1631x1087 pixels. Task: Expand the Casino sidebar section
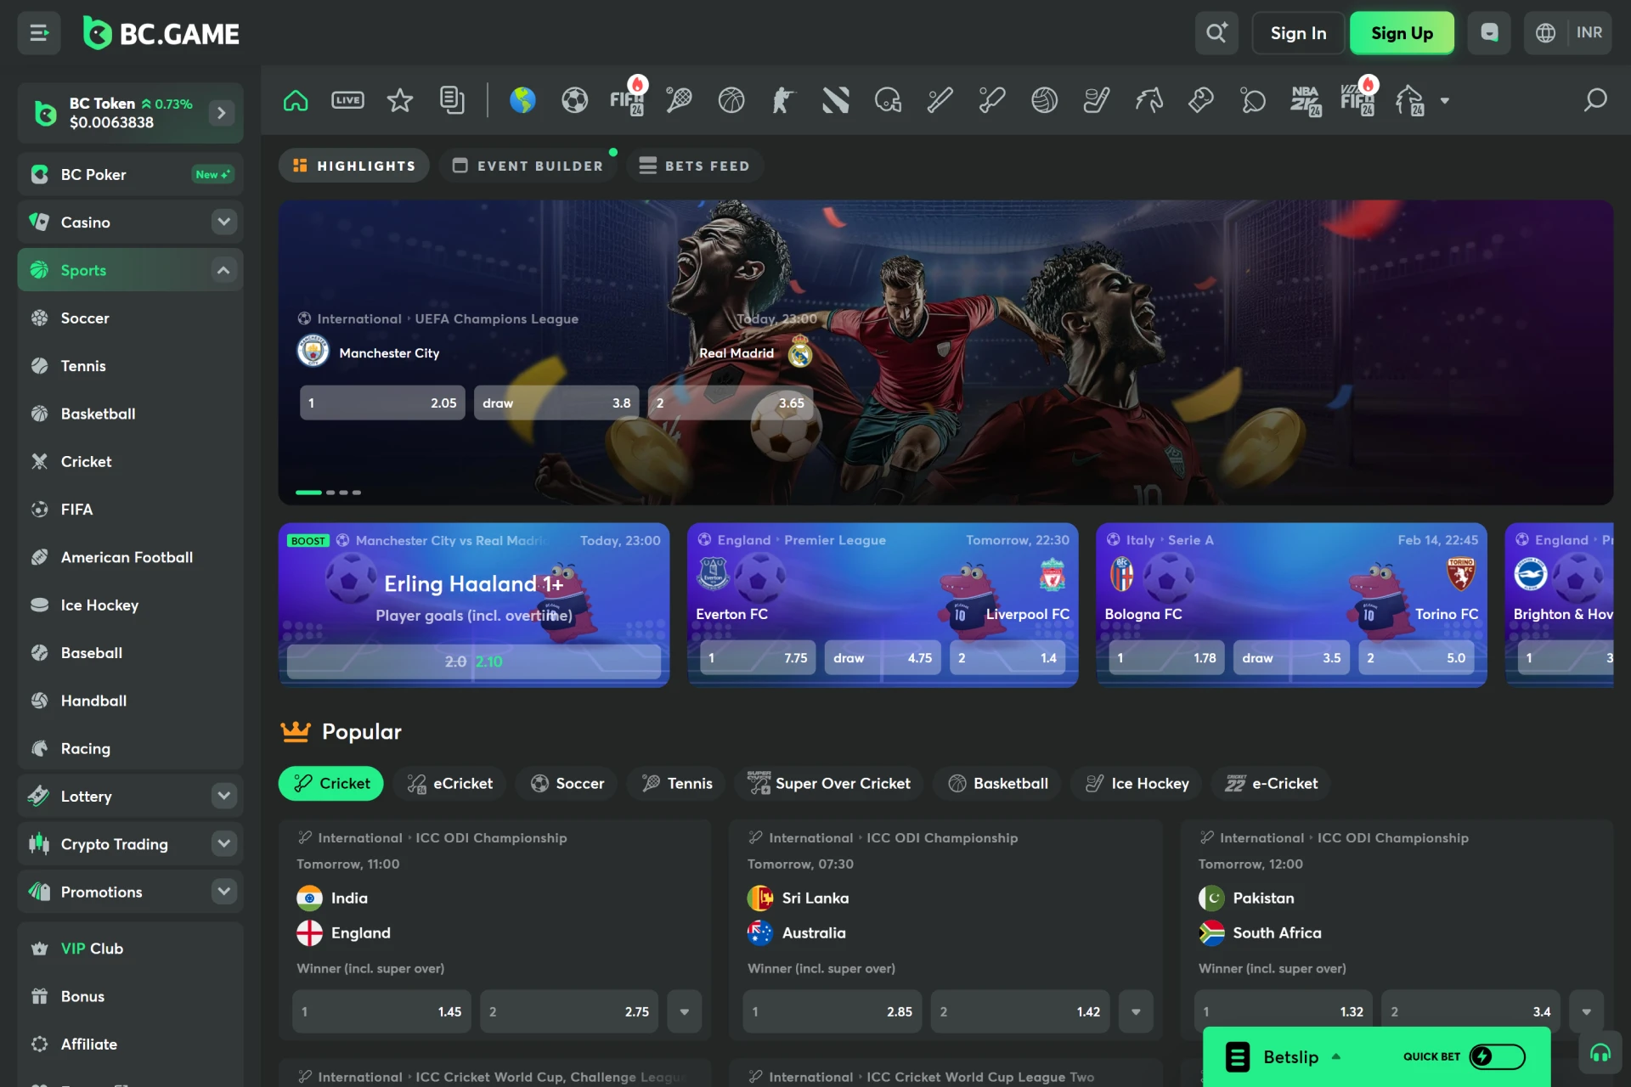(223, 222)
